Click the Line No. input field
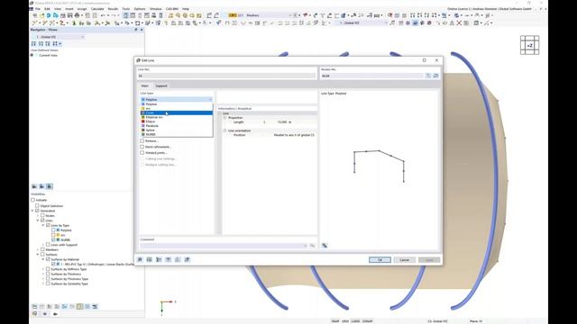The height and width of the screenshot is (324, 577). point(226,76)
